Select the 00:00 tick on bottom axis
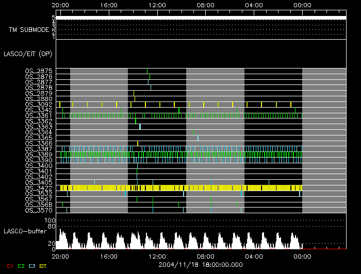 coord(302,255)
